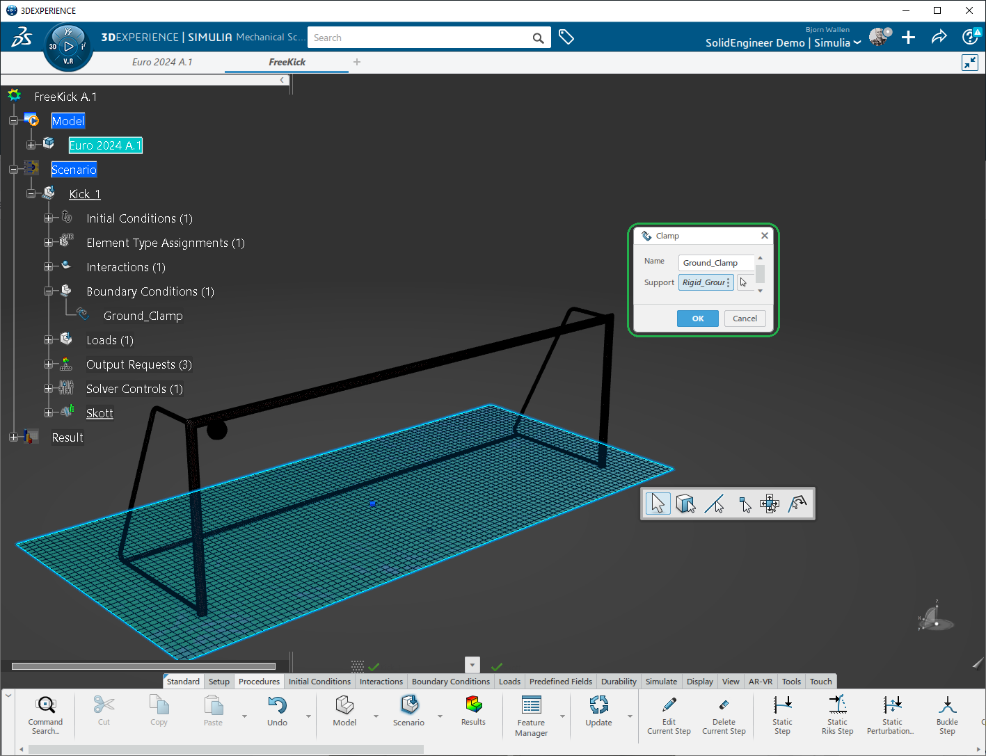Click the share arrow icon in header
The image size is (986, 756).
pos(939,38)
